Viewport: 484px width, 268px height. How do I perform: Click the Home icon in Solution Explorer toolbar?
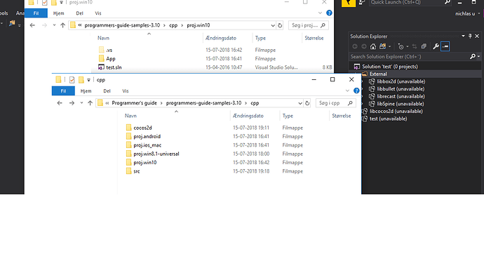(x=373, y=46)
